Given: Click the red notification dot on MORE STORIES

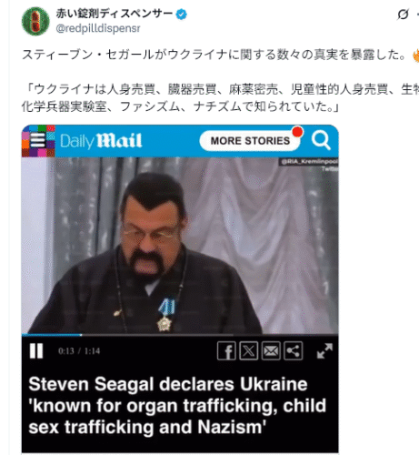Looking at the screenshot, I should point(297,132).
